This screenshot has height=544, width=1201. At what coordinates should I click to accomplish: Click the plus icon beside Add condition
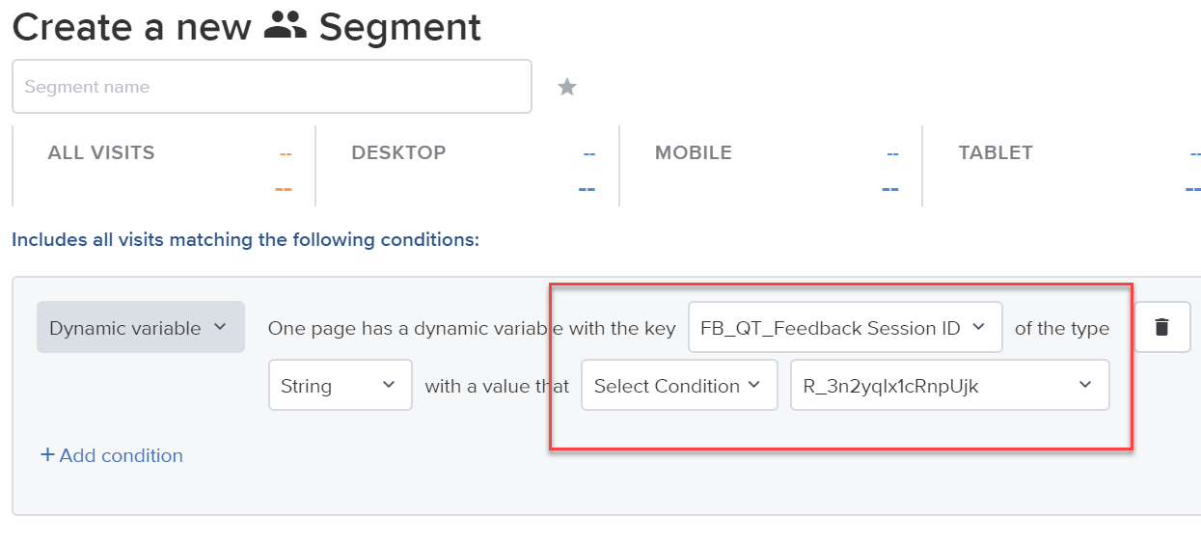(47, 455)
